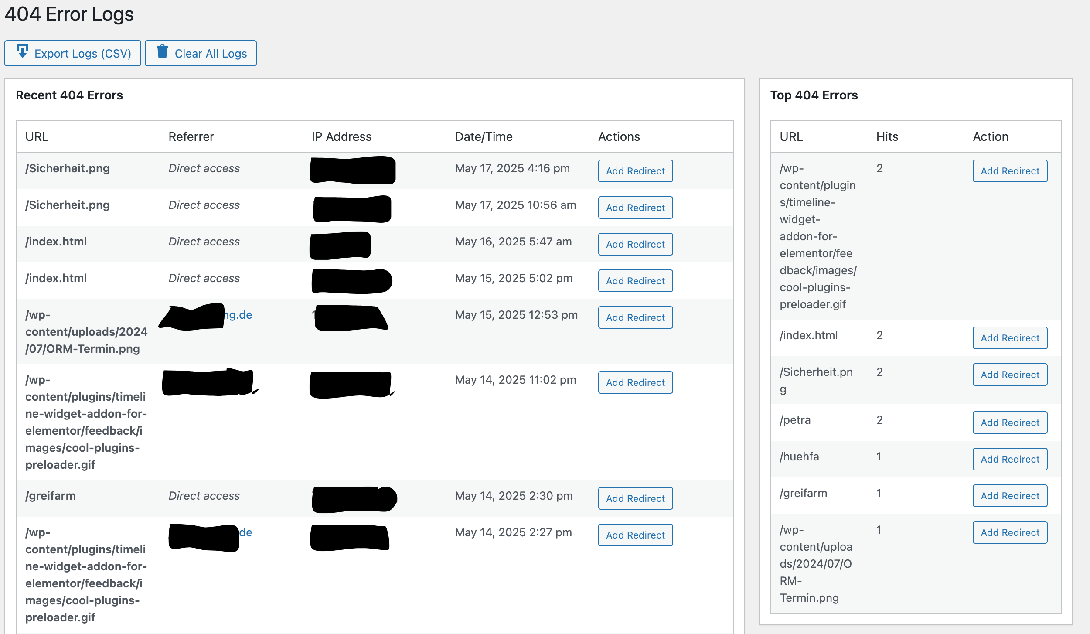Image resolution: width=1090 pixels, height=634 pixels.
Task: Add redirect for the May 14 11:02 pm entry
Action: point(635,382)
